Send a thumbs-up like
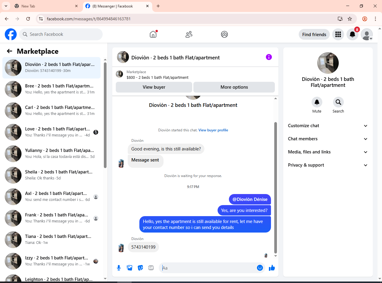Screen dimensions: 382x283 (272, 268)
